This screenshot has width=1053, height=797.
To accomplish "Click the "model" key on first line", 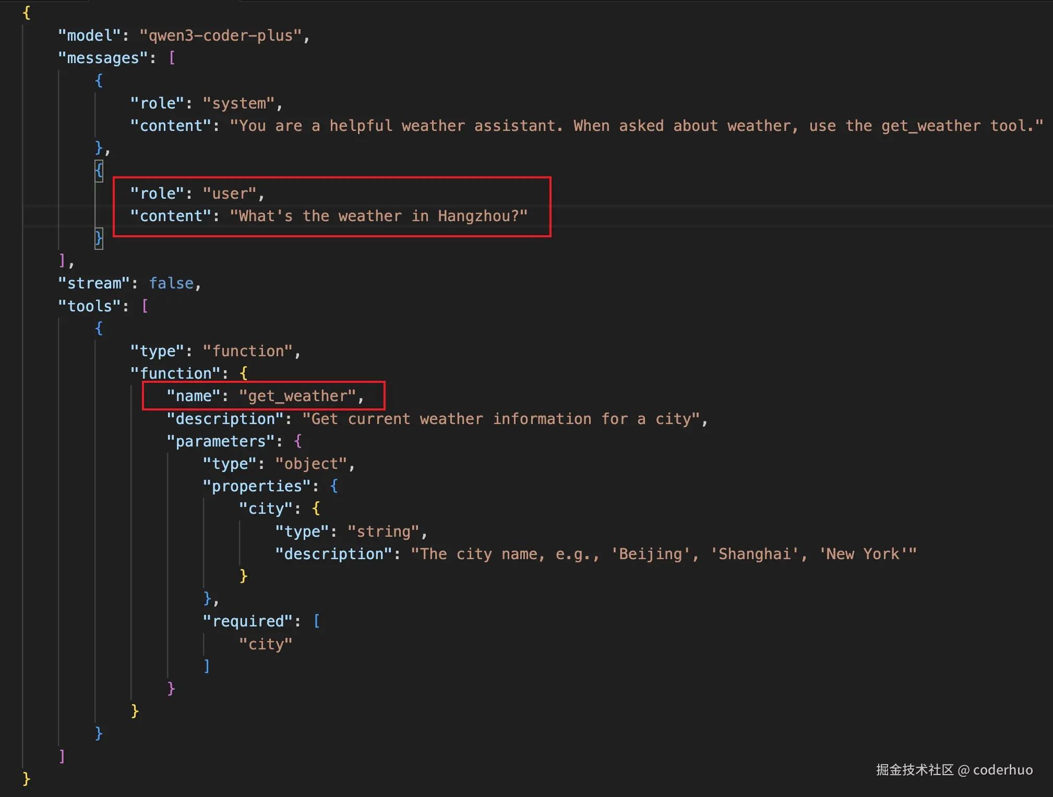I will 89,35.
